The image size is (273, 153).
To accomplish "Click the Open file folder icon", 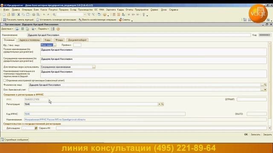I will point(9,15).
